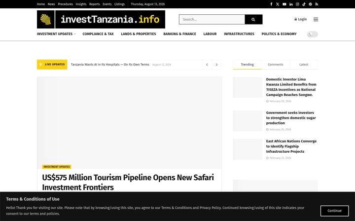Click sugar production article thumbnail

(248, 121)
